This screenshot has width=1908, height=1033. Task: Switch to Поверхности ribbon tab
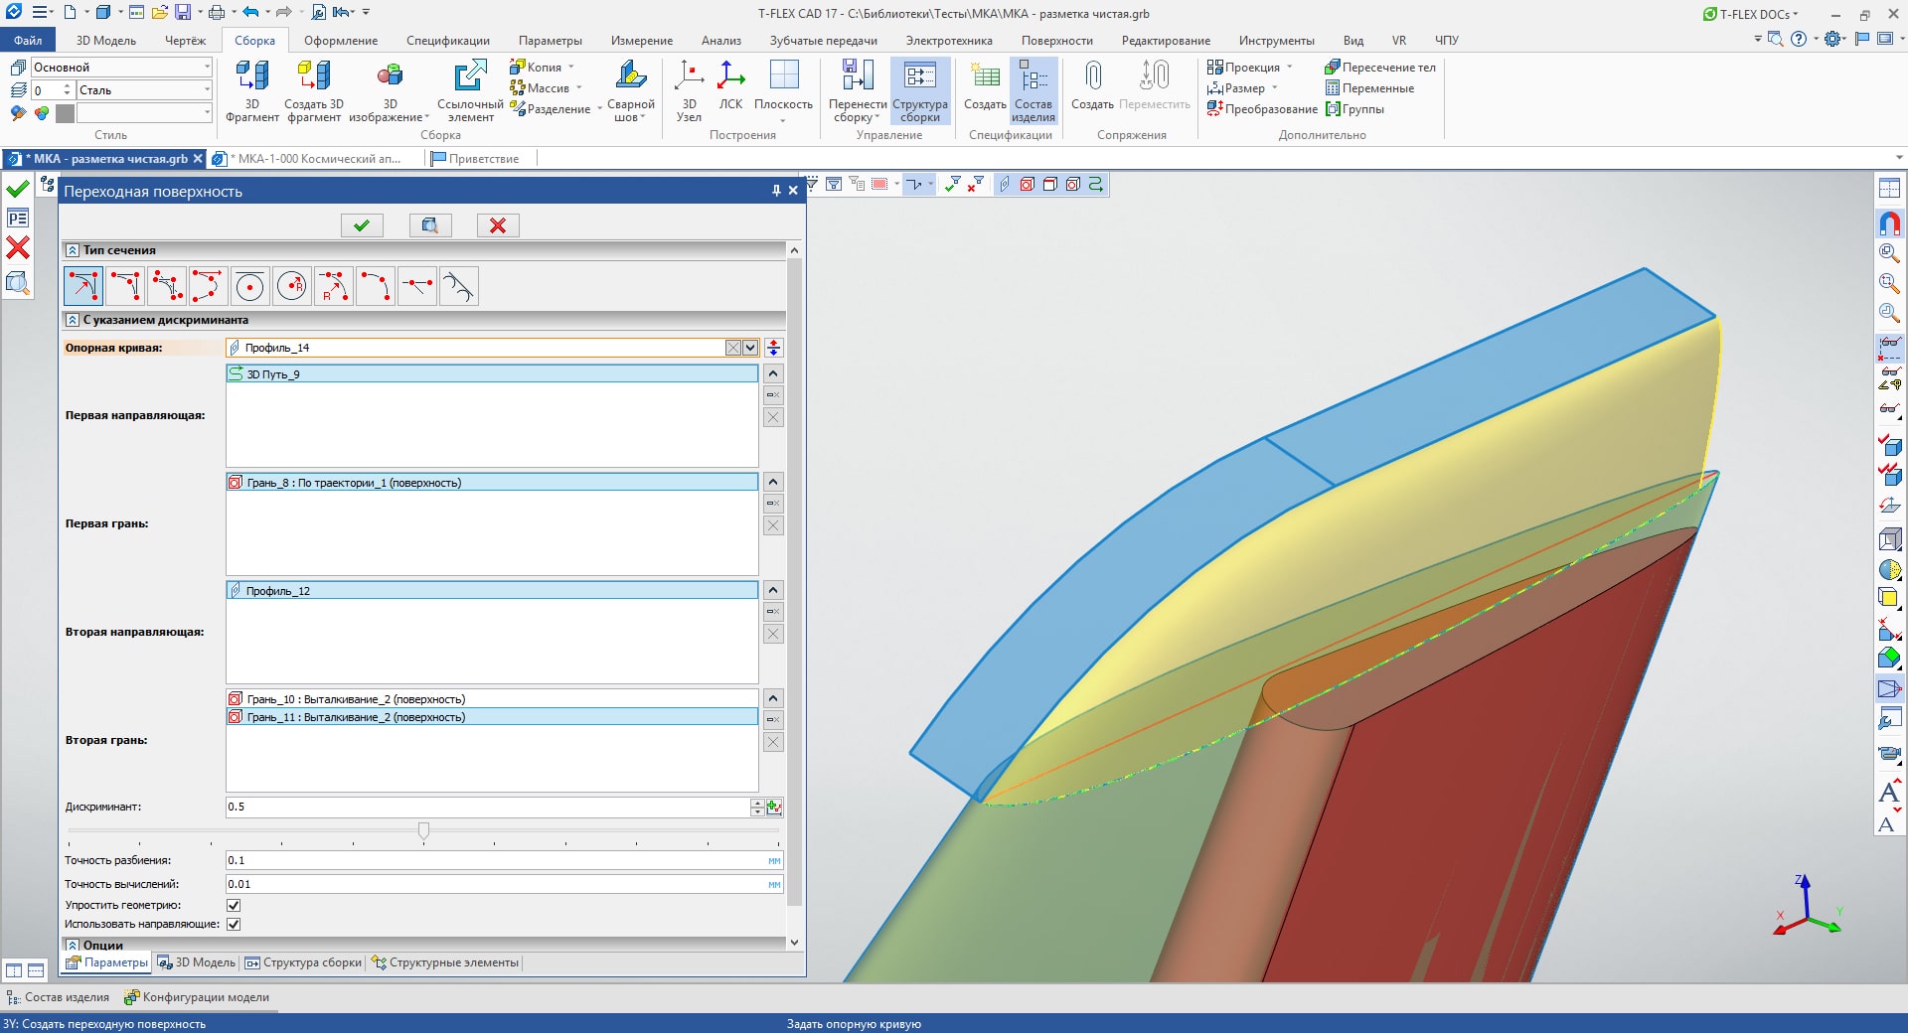pyautogui.click(x=1056, y=41)
